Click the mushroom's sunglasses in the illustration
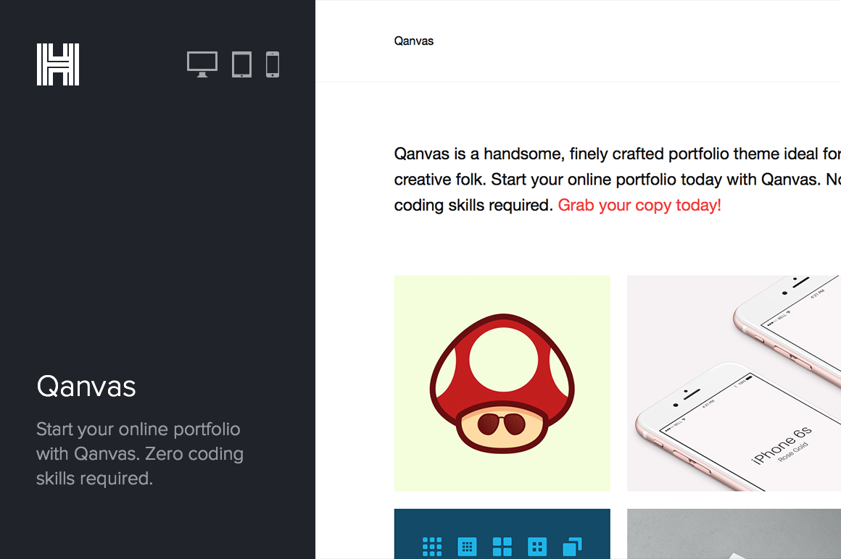 click(502, 424)
